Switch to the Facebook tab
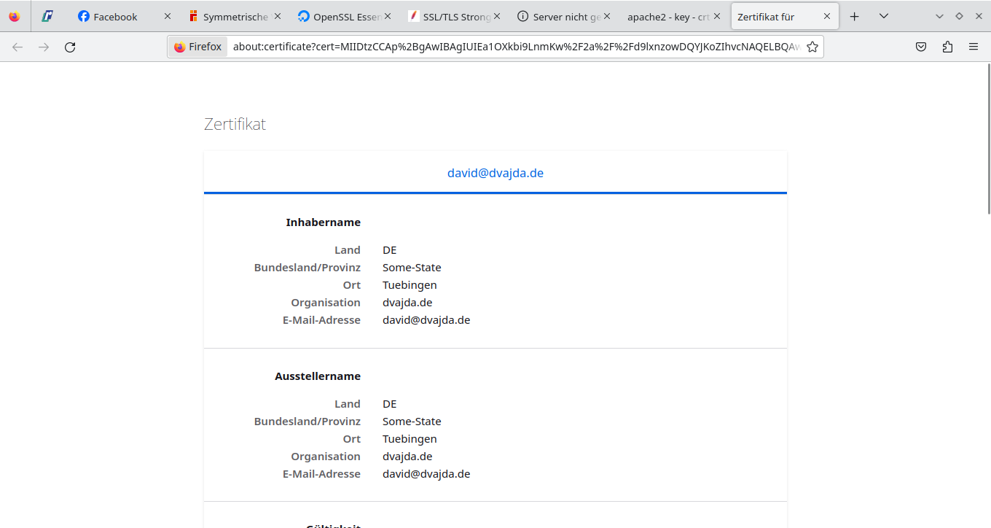 coord(115,16)
